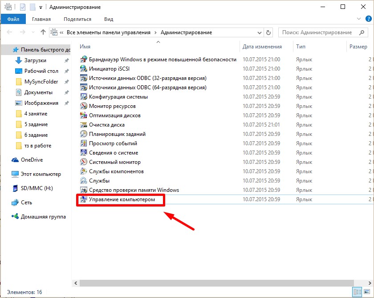Viewport: 374px width, 298px height.
Task: Switch to large thumbnails view in status bar
Action: [367, 292]
